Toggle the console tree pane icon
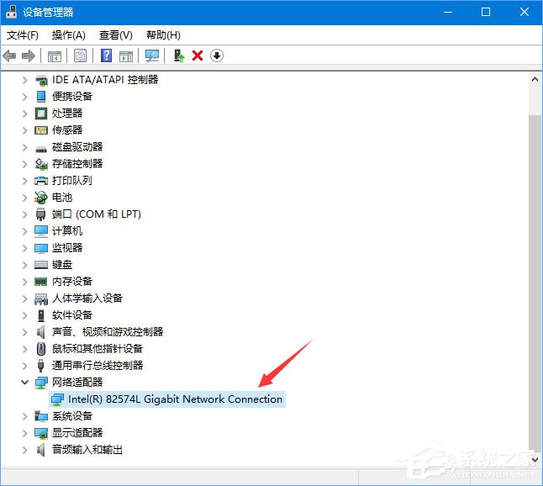 (55, 55)
